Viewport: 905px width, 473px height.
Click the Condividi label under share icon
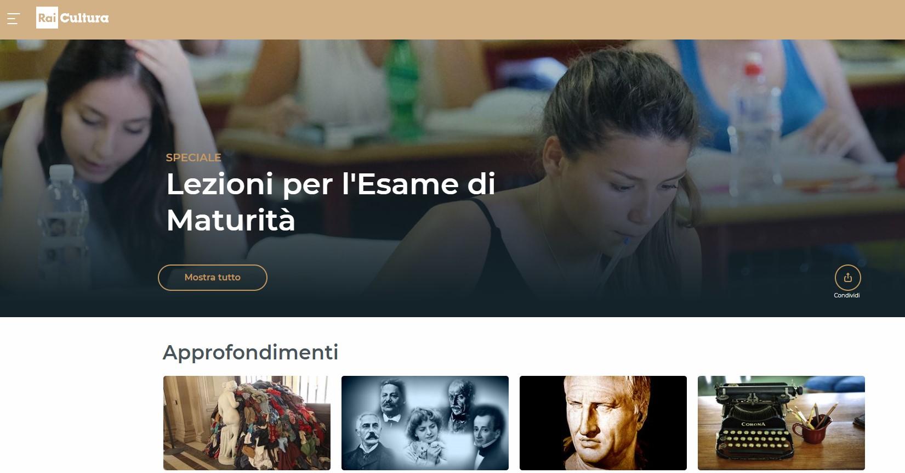pyautogui.click(x=847, y=295)
